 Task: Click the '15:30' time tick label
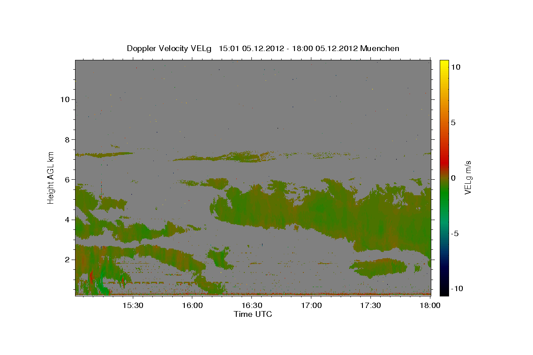132,306
